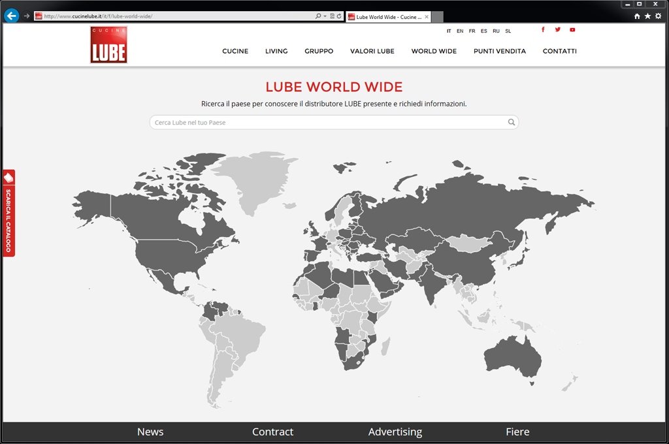669x444 pixels.
Task: Click the Cucine LUBE logo
Action: 109,45
